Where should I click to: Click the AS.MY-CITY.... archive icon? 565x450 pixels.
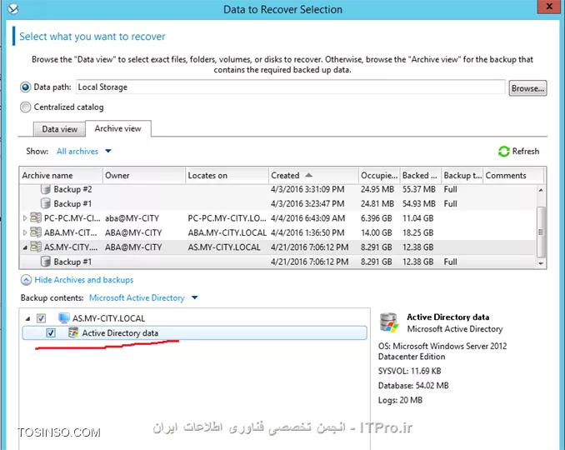(36, 247)
